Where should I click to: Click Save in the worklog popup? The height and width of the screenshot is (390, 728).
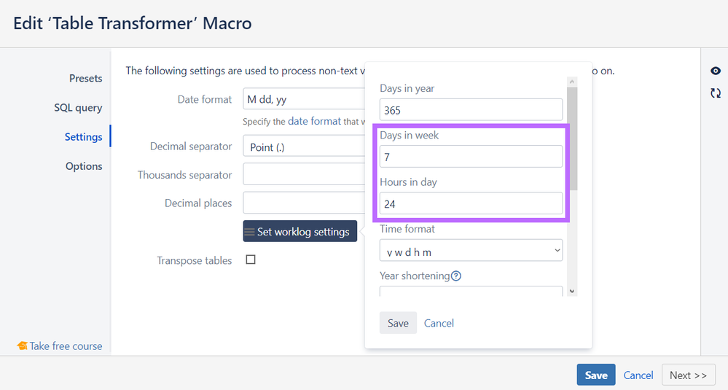398,323
